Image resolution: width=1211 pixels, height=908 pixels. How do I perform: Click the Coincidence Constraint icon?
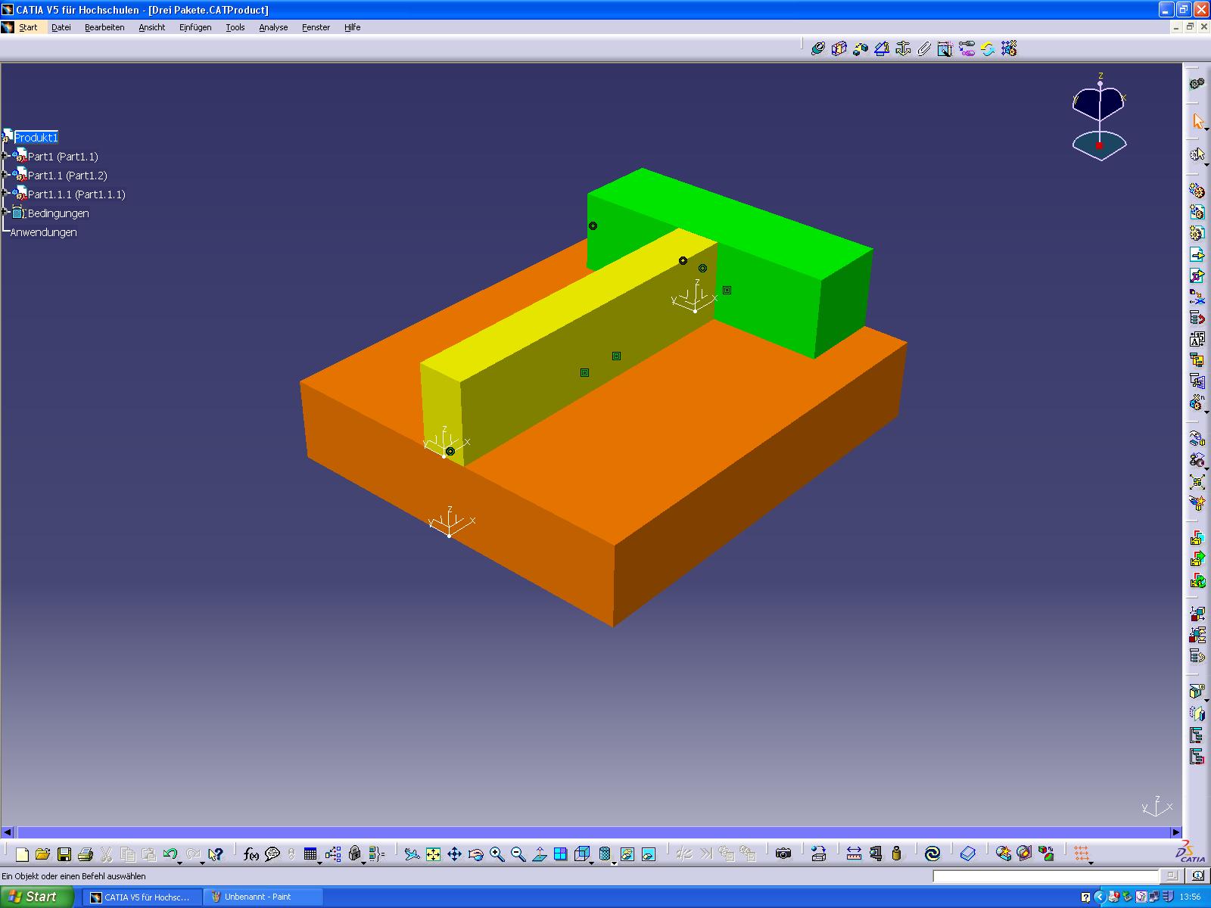pos(817,48)
